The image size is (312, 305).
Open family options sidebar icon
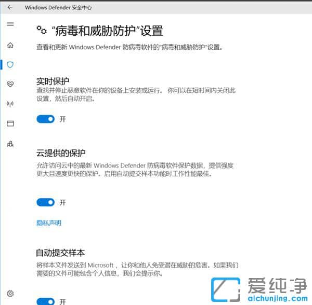tap(10, 144)
